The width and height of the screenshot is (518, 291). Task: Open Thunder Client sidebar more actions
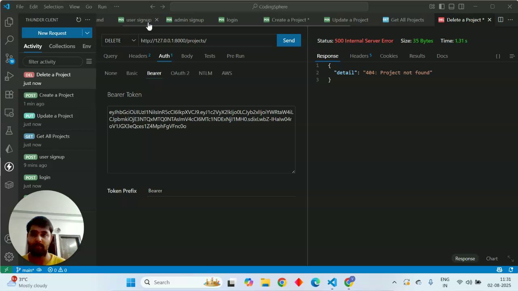pos(87,20)
